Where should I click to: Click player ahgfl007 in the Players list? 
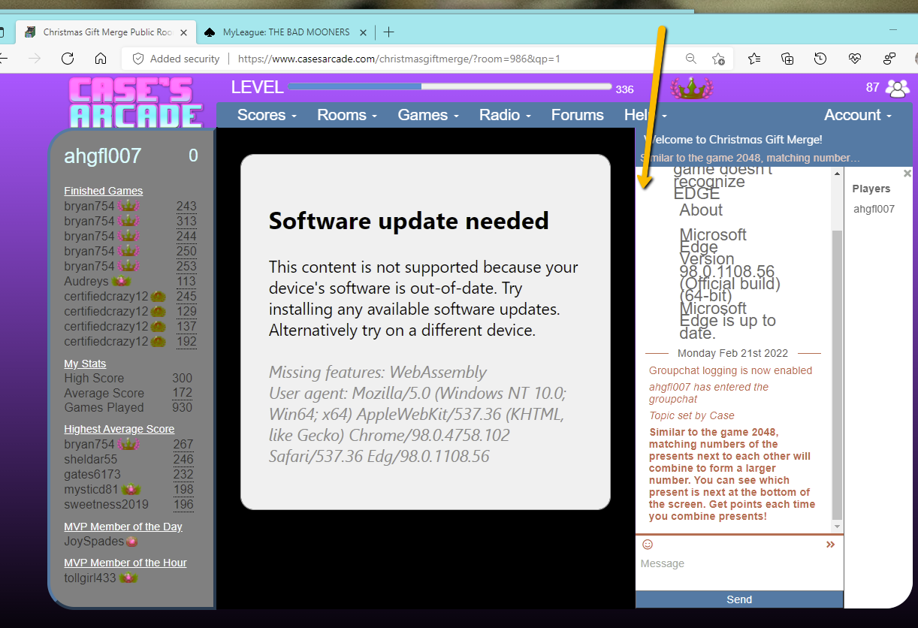874,209
